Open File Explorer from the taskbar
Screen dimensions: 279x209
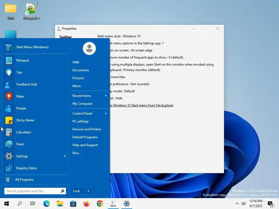point(60,204)
